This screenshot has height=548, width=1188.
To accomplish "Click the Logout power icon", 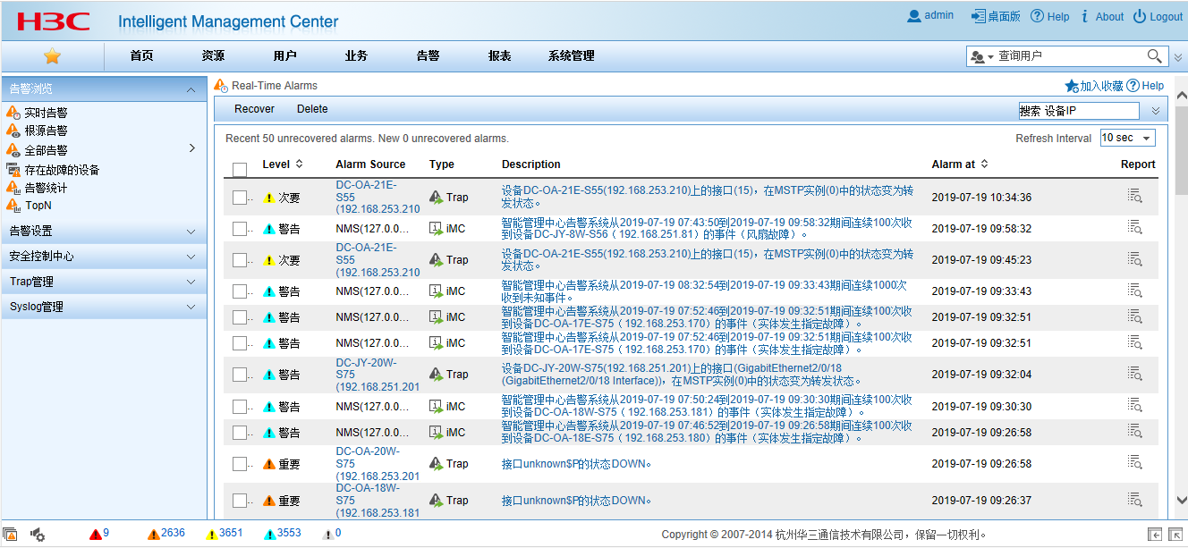I will click(x=1140, y=16).
